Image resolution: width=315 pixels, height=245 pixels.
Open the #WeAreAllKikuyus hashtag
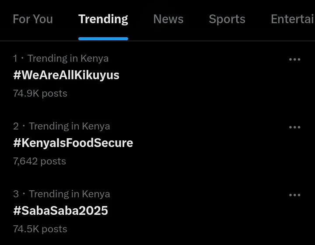pyautogui.click(x=66, y=75)
